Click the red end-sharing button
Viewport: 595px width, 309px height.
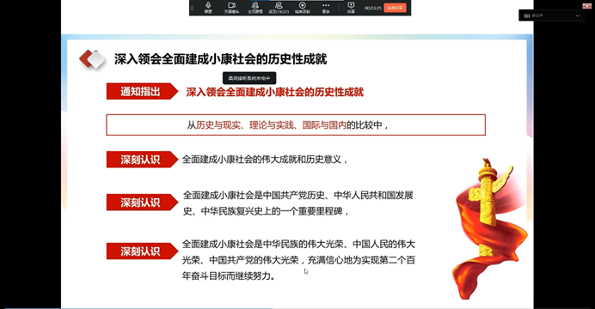(x=395, y=8)
